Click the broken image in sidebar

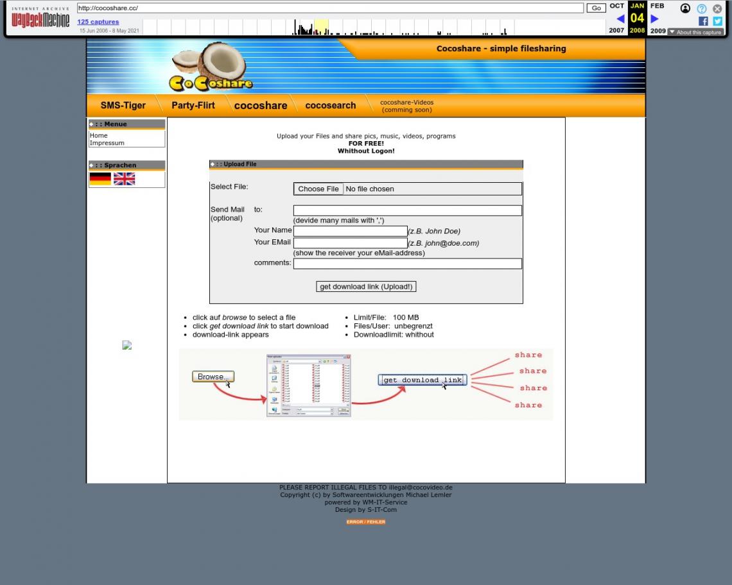(x=127, y=345)
